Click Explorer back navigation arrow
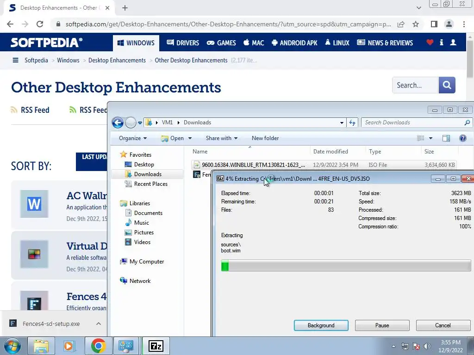The height and width of the screenshot is (355, 474). pyautogui.click(x=118, y=122)
